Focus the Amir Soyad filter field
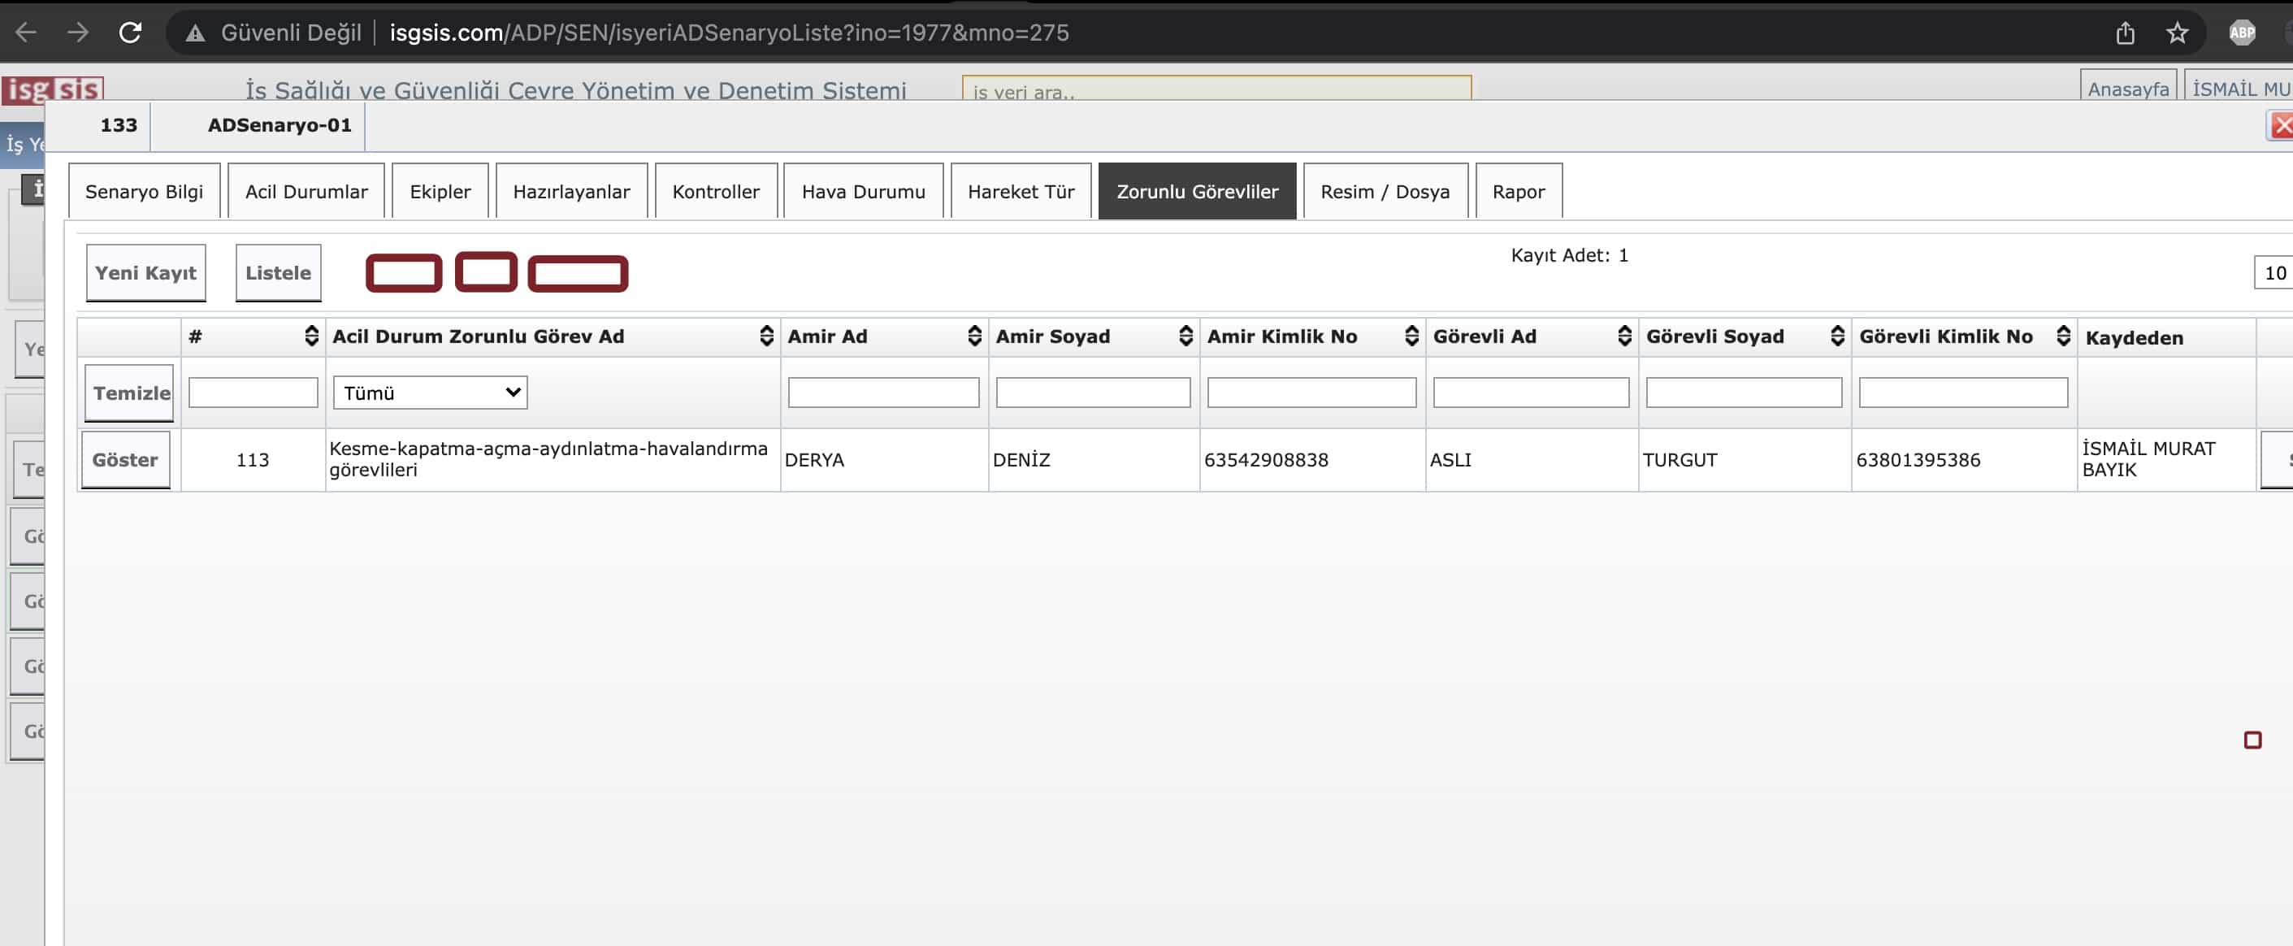This screenshot has width=2293, height=946. [x=1092, y=393]
